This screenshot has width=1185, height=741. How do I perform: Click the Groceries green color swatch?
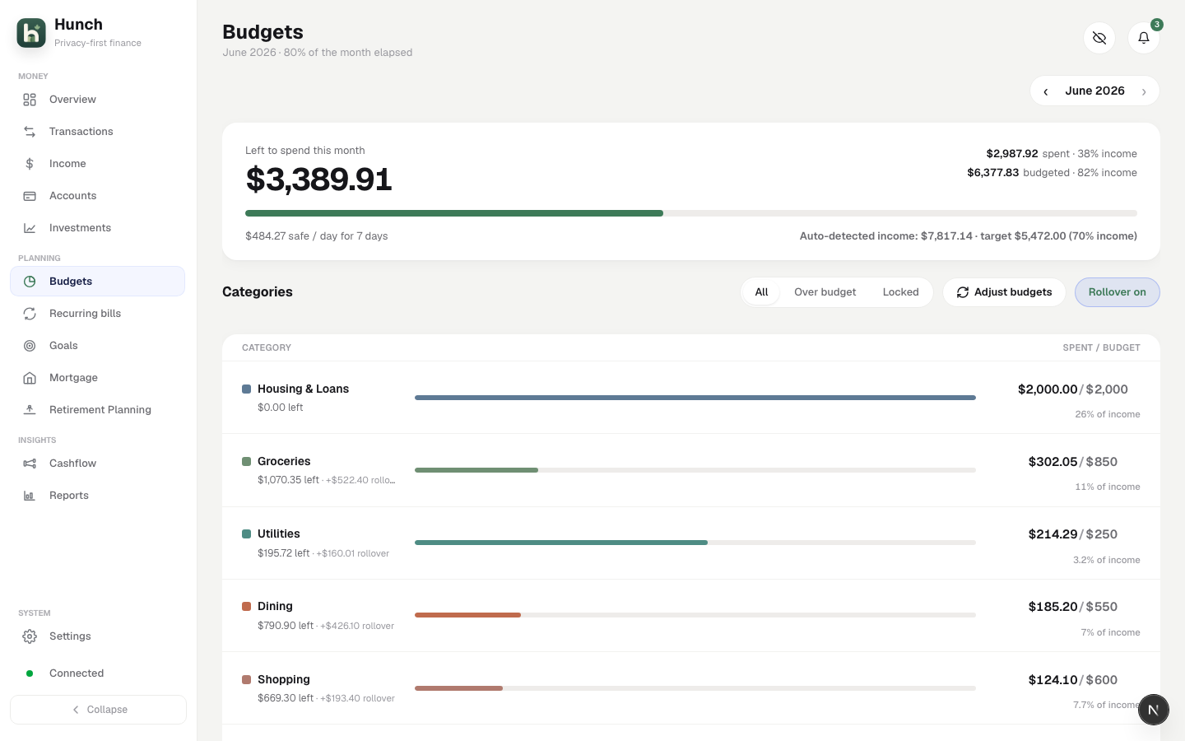point(246,462)
